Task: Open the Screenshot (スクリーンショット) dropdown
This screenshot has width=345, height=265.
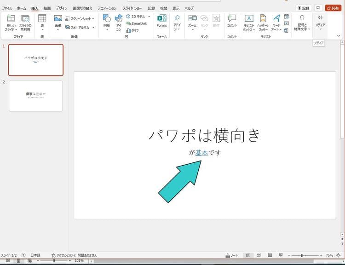Action: 93,19
